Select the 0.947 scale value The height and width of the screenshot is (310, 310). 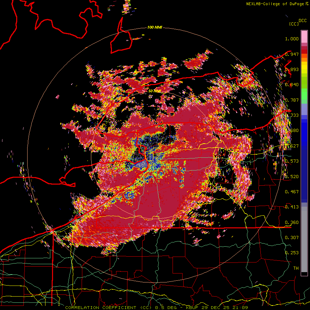[x=292, y=54]
